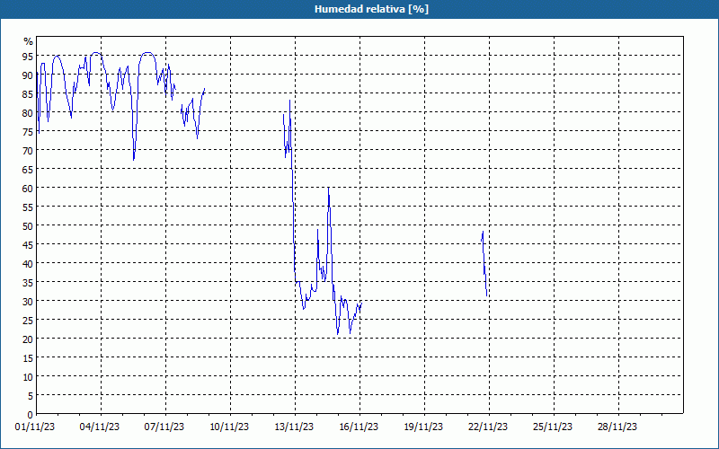Select the 70 value on the y-axis

[28, 150]
